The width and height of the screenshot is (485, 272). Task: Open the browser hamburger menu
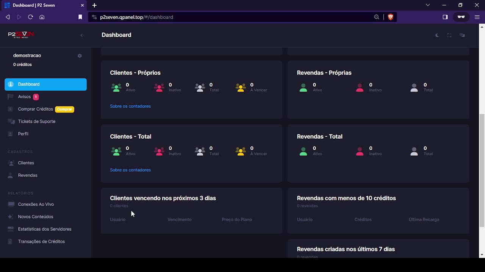[x=477, y=17]
